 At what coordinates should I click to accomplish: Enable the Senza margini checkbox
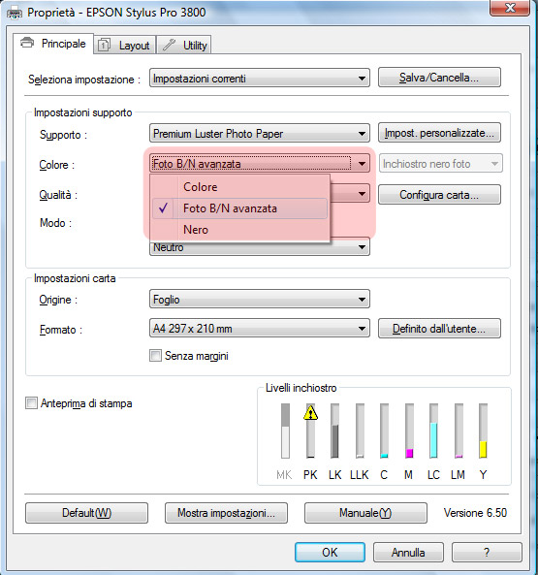click(x=155, y=355)
